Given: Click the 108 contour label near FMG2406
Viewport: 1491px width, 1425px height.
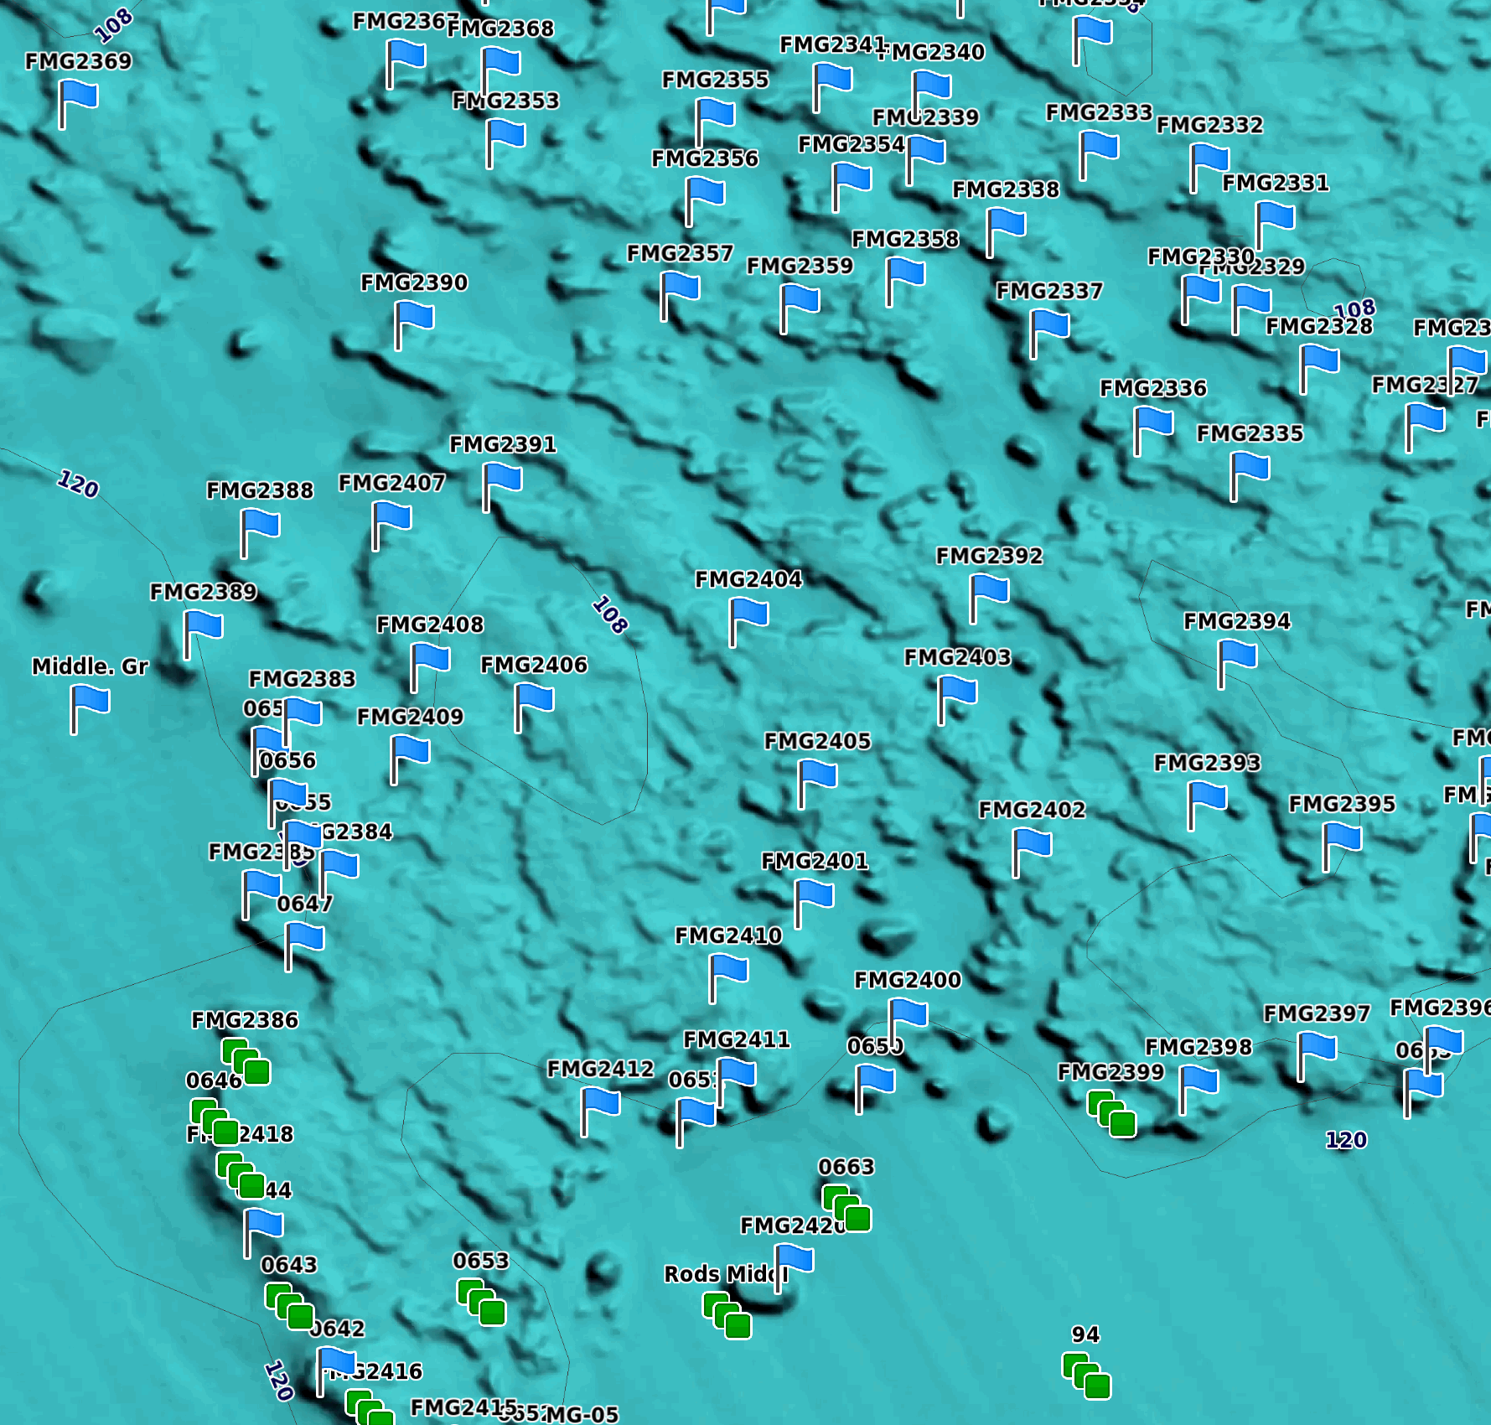Looking at the screenshot, I should tap(610, 615).
